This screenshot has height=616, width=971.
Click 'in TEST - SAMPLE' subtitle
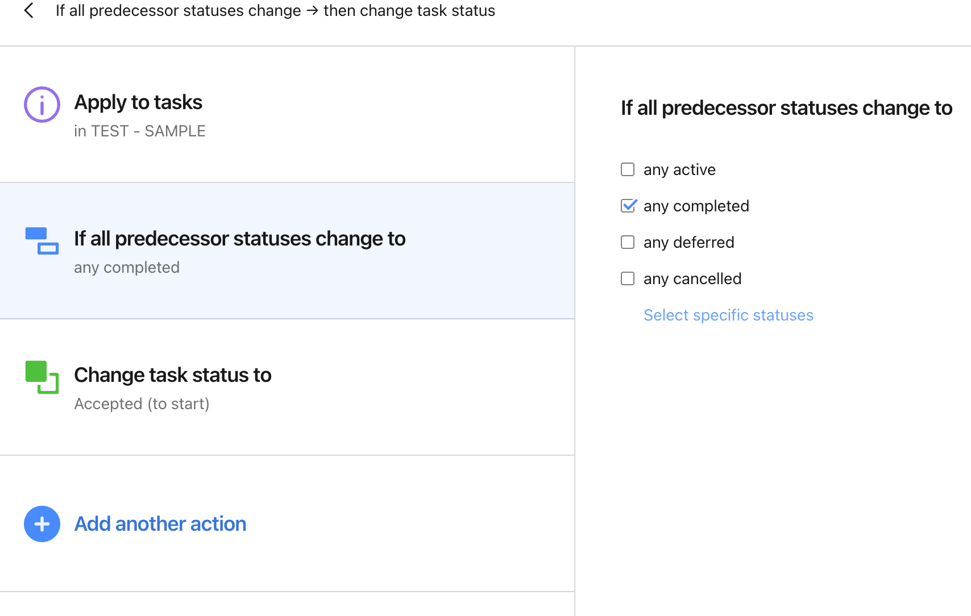139,131
